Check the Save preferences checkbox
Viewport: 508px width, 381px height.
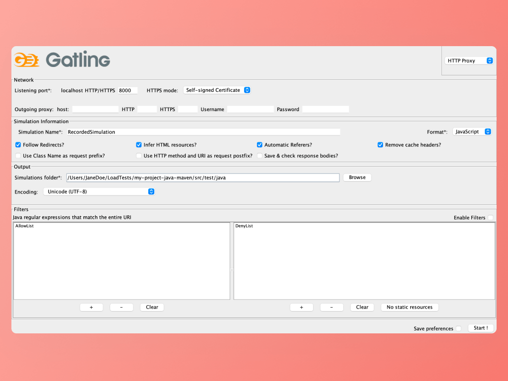(x=458, y=328)
